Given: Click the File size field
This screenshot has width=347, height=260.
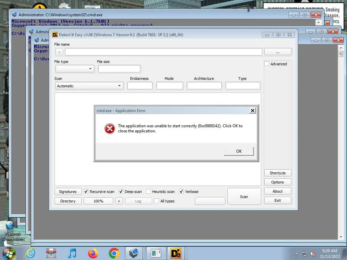Looking at the screenshot, I should click(119, 69).
